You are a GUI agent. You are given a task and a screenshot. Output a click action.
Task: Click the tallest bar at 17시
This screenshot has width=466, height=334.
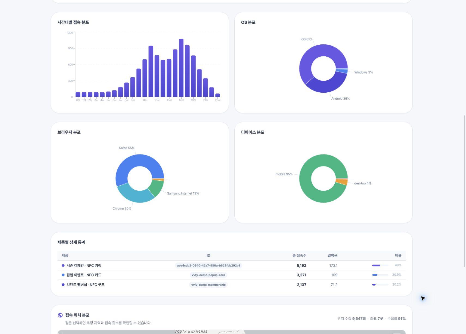pos(181,68)
